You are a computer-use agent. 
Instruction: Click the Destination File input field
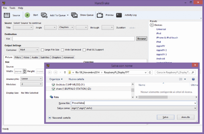pos(73,39)
